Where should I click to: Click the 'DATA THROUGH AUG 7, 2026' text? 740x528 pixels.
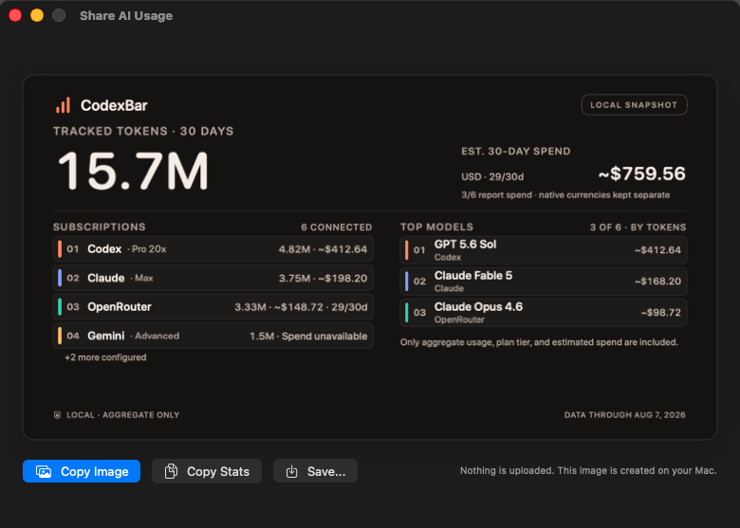click(x=625, y=415)
